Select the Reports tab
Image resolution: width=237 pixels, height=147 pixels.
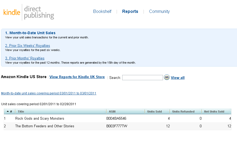click(x=130, y=12)
